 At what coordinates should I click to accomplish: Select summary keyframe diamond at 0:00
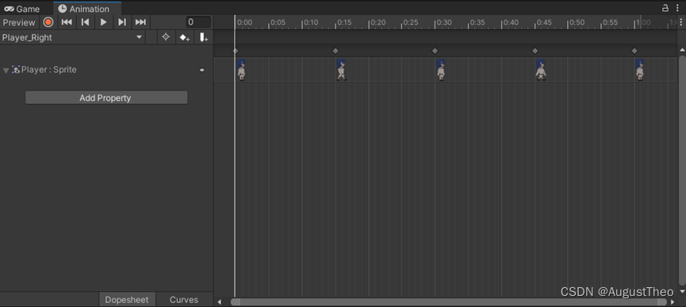tap(236, 51)
